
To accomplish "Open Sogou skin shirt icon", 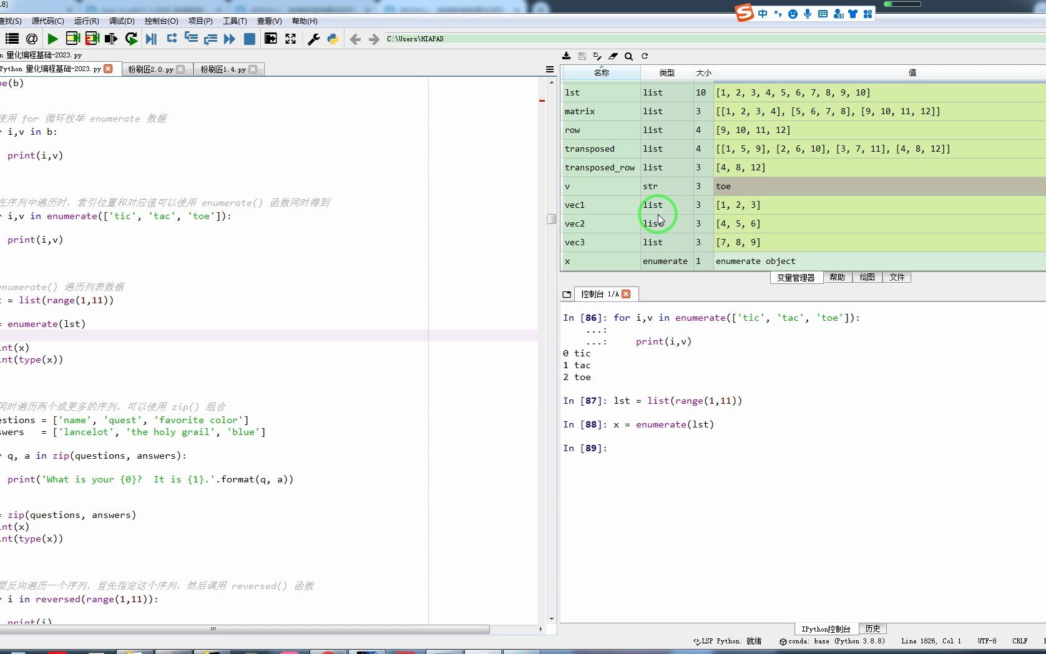I will [x=853, y=14].
